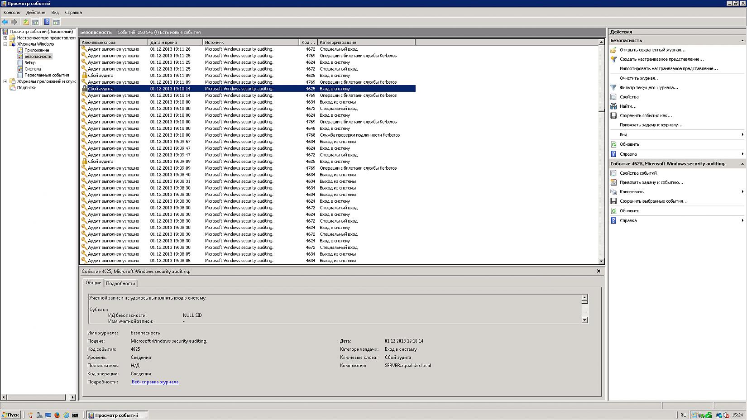Click the floppy icon beside 'Сохранить события как'

click(613, 115)
